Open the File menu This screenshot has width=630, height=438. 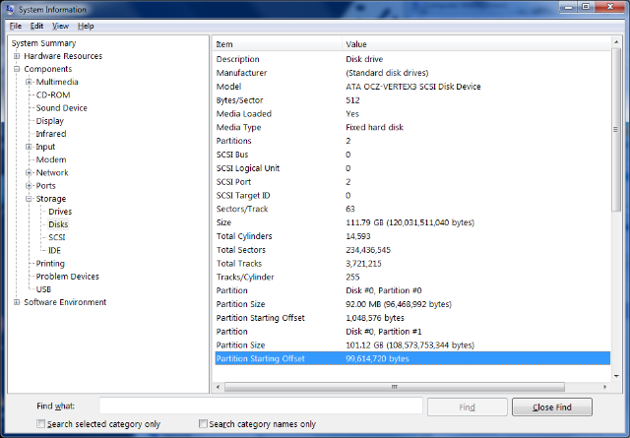coord(15,26)
